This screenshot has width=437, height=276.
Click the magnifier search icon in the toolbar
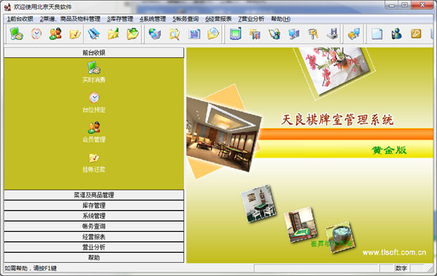175,34
